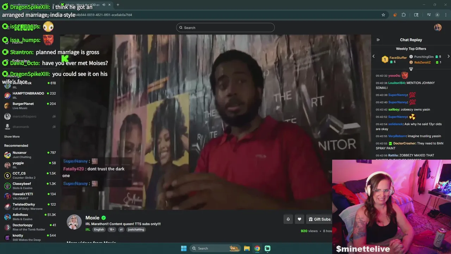Open recommended channel TwistedDarky
451x254 pixels.
30,206
